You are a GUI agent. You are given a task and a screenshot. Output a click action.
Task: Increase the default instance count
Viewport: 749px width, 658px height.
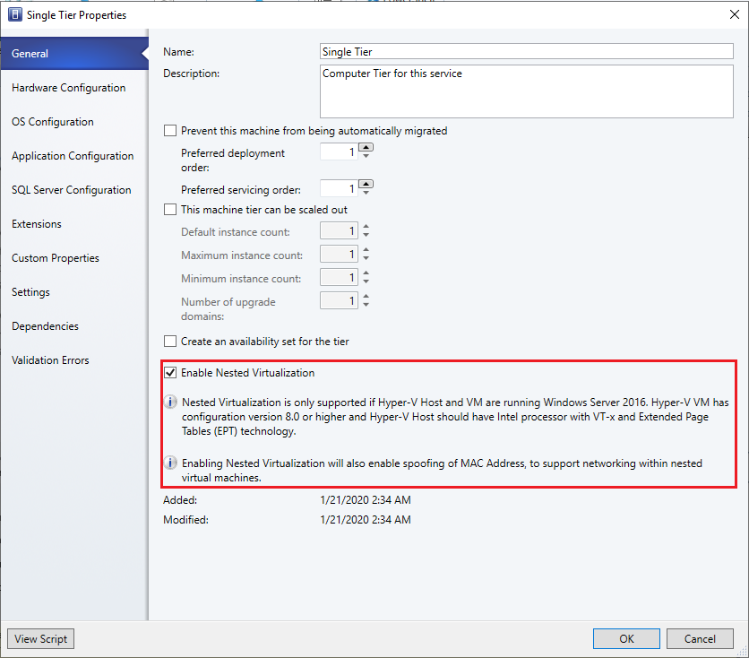tap(365, 227)
